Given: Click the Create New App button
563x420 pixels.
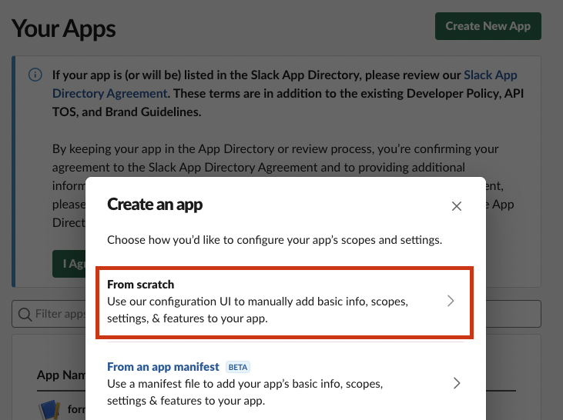Looking at the screenshot, I should pyautogui.click(x=488, y=26).
